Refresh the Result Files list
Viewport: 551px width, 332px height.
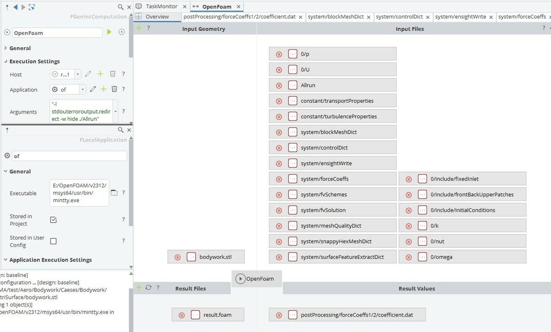pyautogui.click(x=148, y=287)
